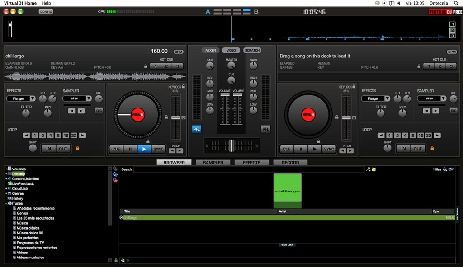Viewport: 463px width, 267px height.
Task: Trigger previous sampler arrow on left deck
Action: [x=72, y=111]
